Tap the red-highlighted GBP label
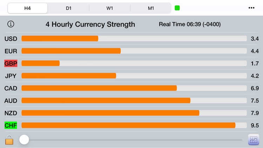The height and width of the screenshot is (148, 263). point(11,63)
